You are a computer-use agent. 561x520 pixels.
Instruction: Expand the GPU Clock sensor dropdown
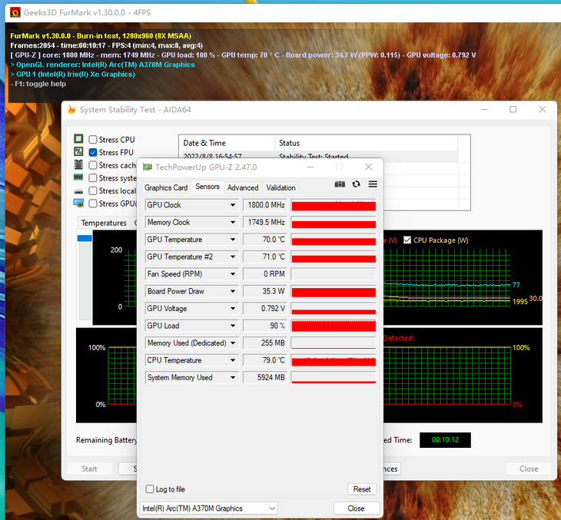click(x=233, y=205)
